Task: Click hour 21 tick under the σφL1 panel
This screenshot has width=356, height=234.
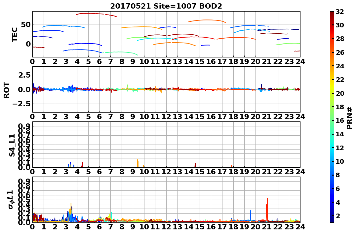Action: (267, 227)
